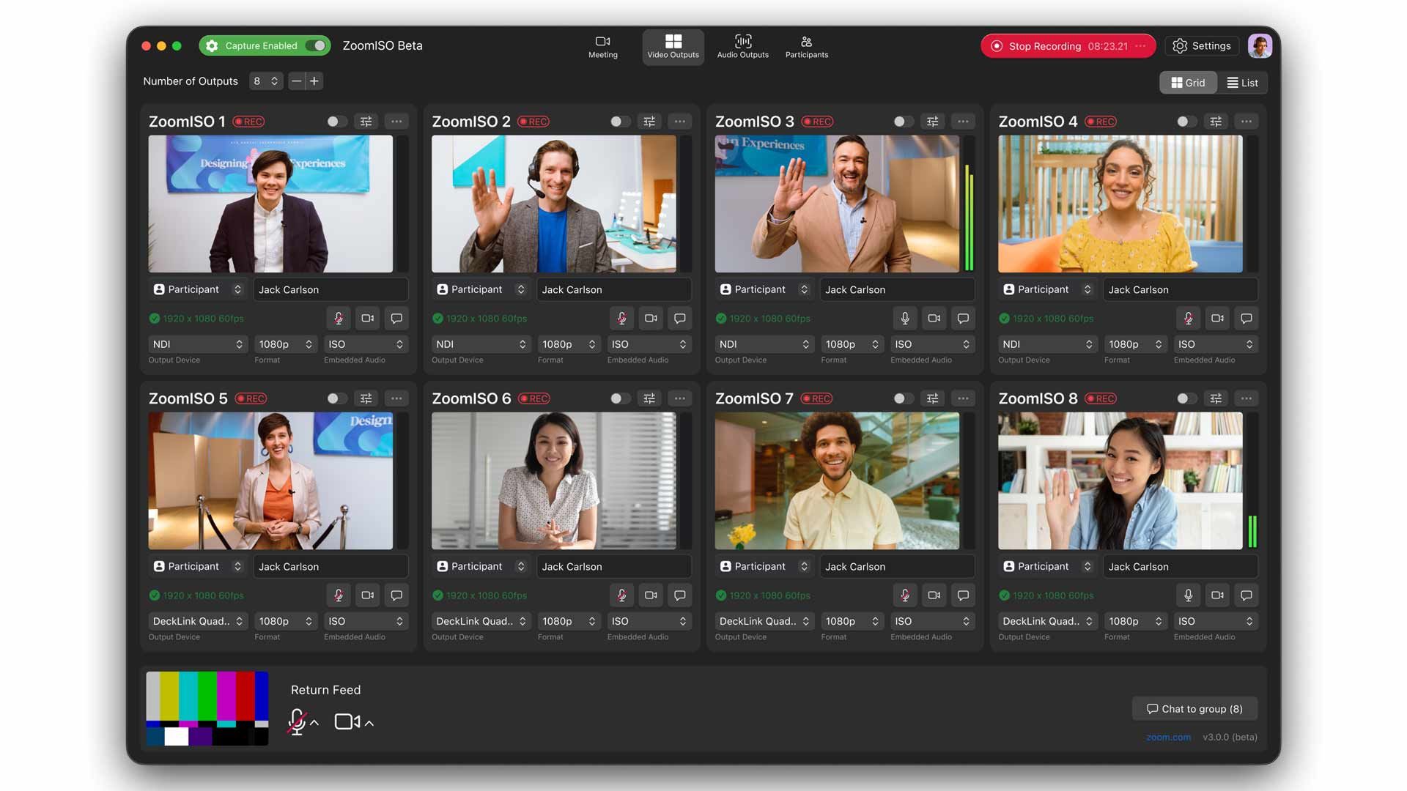Toggle ZoomISO 3 output switch
Image resolution: width=1407 pixels, height=791 pixels.
point(904,122)
